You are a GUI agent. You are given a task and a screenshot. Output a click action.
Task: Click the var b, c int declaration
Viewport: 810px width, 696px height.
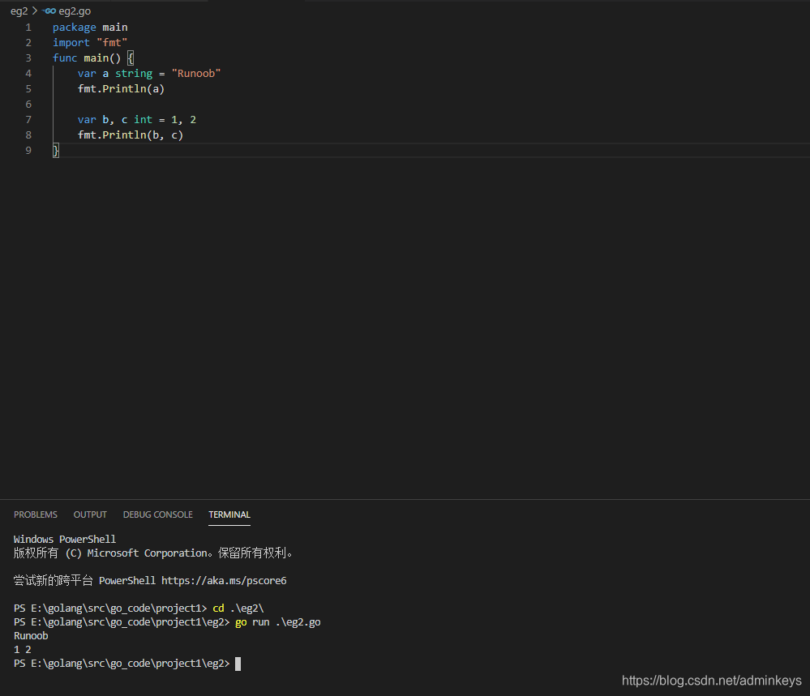pos(114,119)
